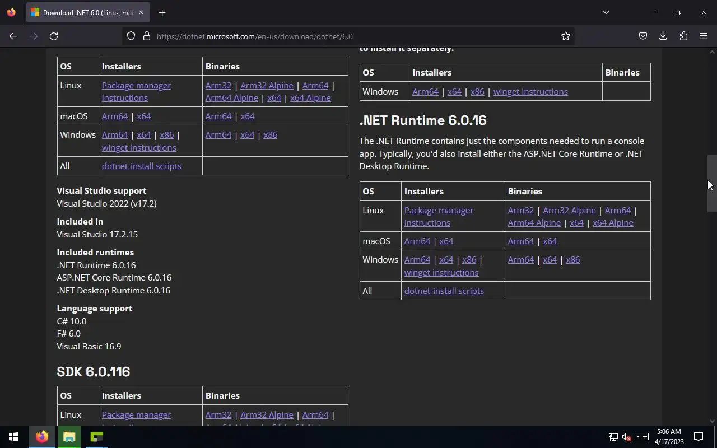The height and width of the screenshot is (448, 717).
Task: Download SDK 6.0.116 Linux Arm32 Alpine binary
Action: tap(267, 414)
